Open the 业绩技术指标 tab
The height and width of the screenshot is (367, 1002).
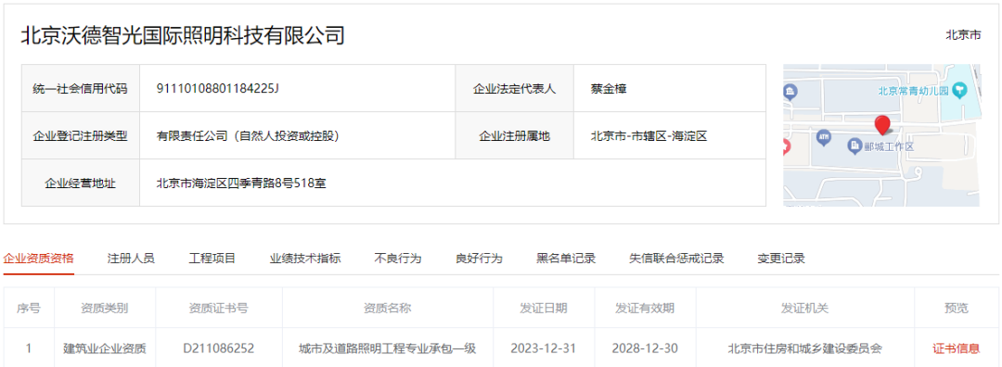click(x=305, y=259)
